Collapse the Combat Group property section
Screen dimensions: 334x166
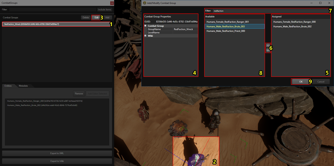click(x=146, y=26)
